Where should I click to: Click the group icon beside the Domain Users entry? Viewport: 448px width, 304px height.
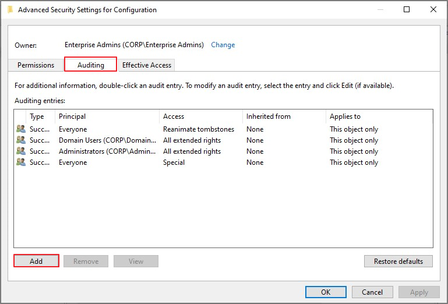point(21,140)
